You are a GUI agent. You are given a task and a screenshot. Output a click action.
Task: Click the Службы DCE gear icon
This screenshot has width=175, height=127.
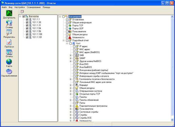point(77,118)
